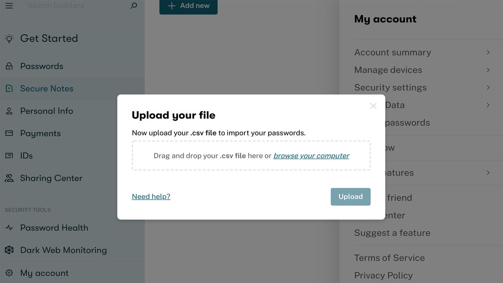
Task: Select Suggest a feature
Action: coord(392,233)
